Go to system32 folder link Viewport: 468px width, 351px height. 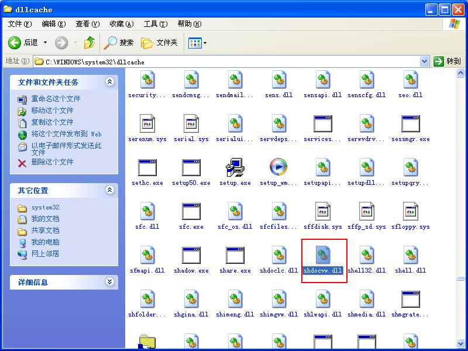46,208
